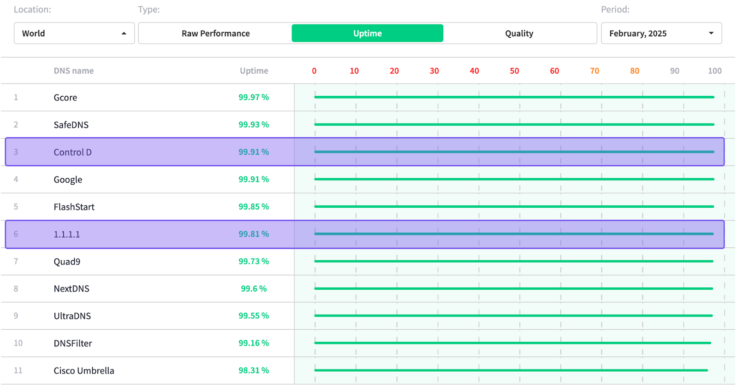Click the Quad9 uptime bar
738x386 pixels.
click(514, 261)
